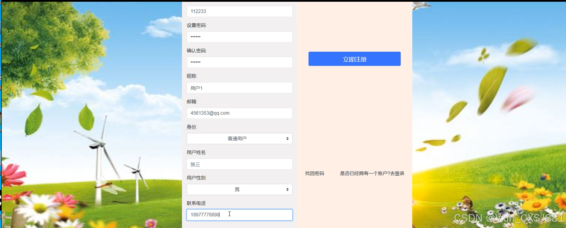Focus the account field containing 112233
This screenshot has height=228, width=566.
(239, 11)
